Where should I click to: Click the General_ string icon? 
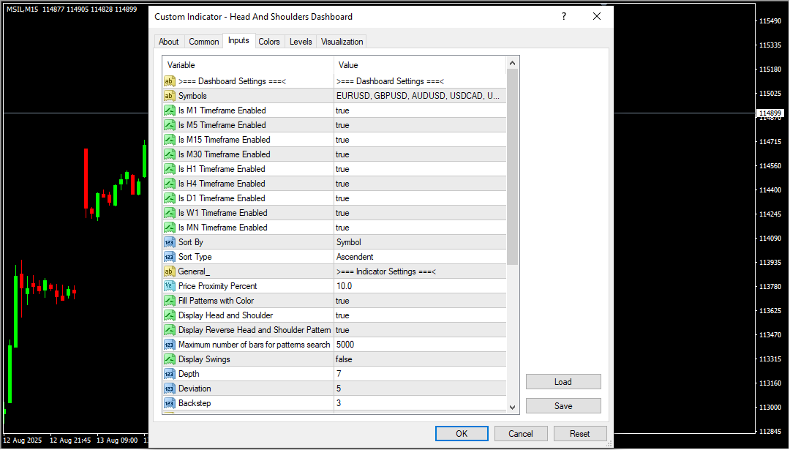pyautogui.click(x=169, y=271)
